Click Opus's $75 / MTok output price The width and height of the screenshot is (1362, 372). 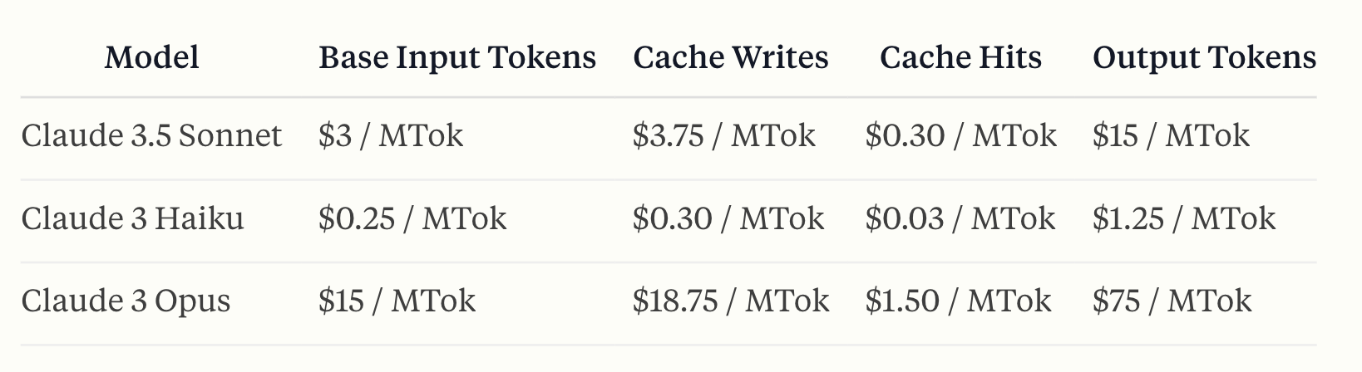[x=1172, y=301]
